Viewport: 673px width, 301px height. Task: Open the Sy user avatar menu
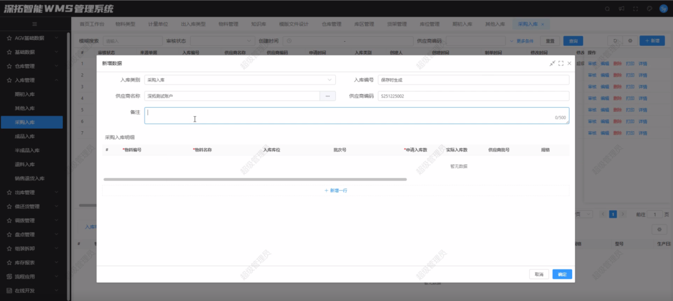pos(664,9)
